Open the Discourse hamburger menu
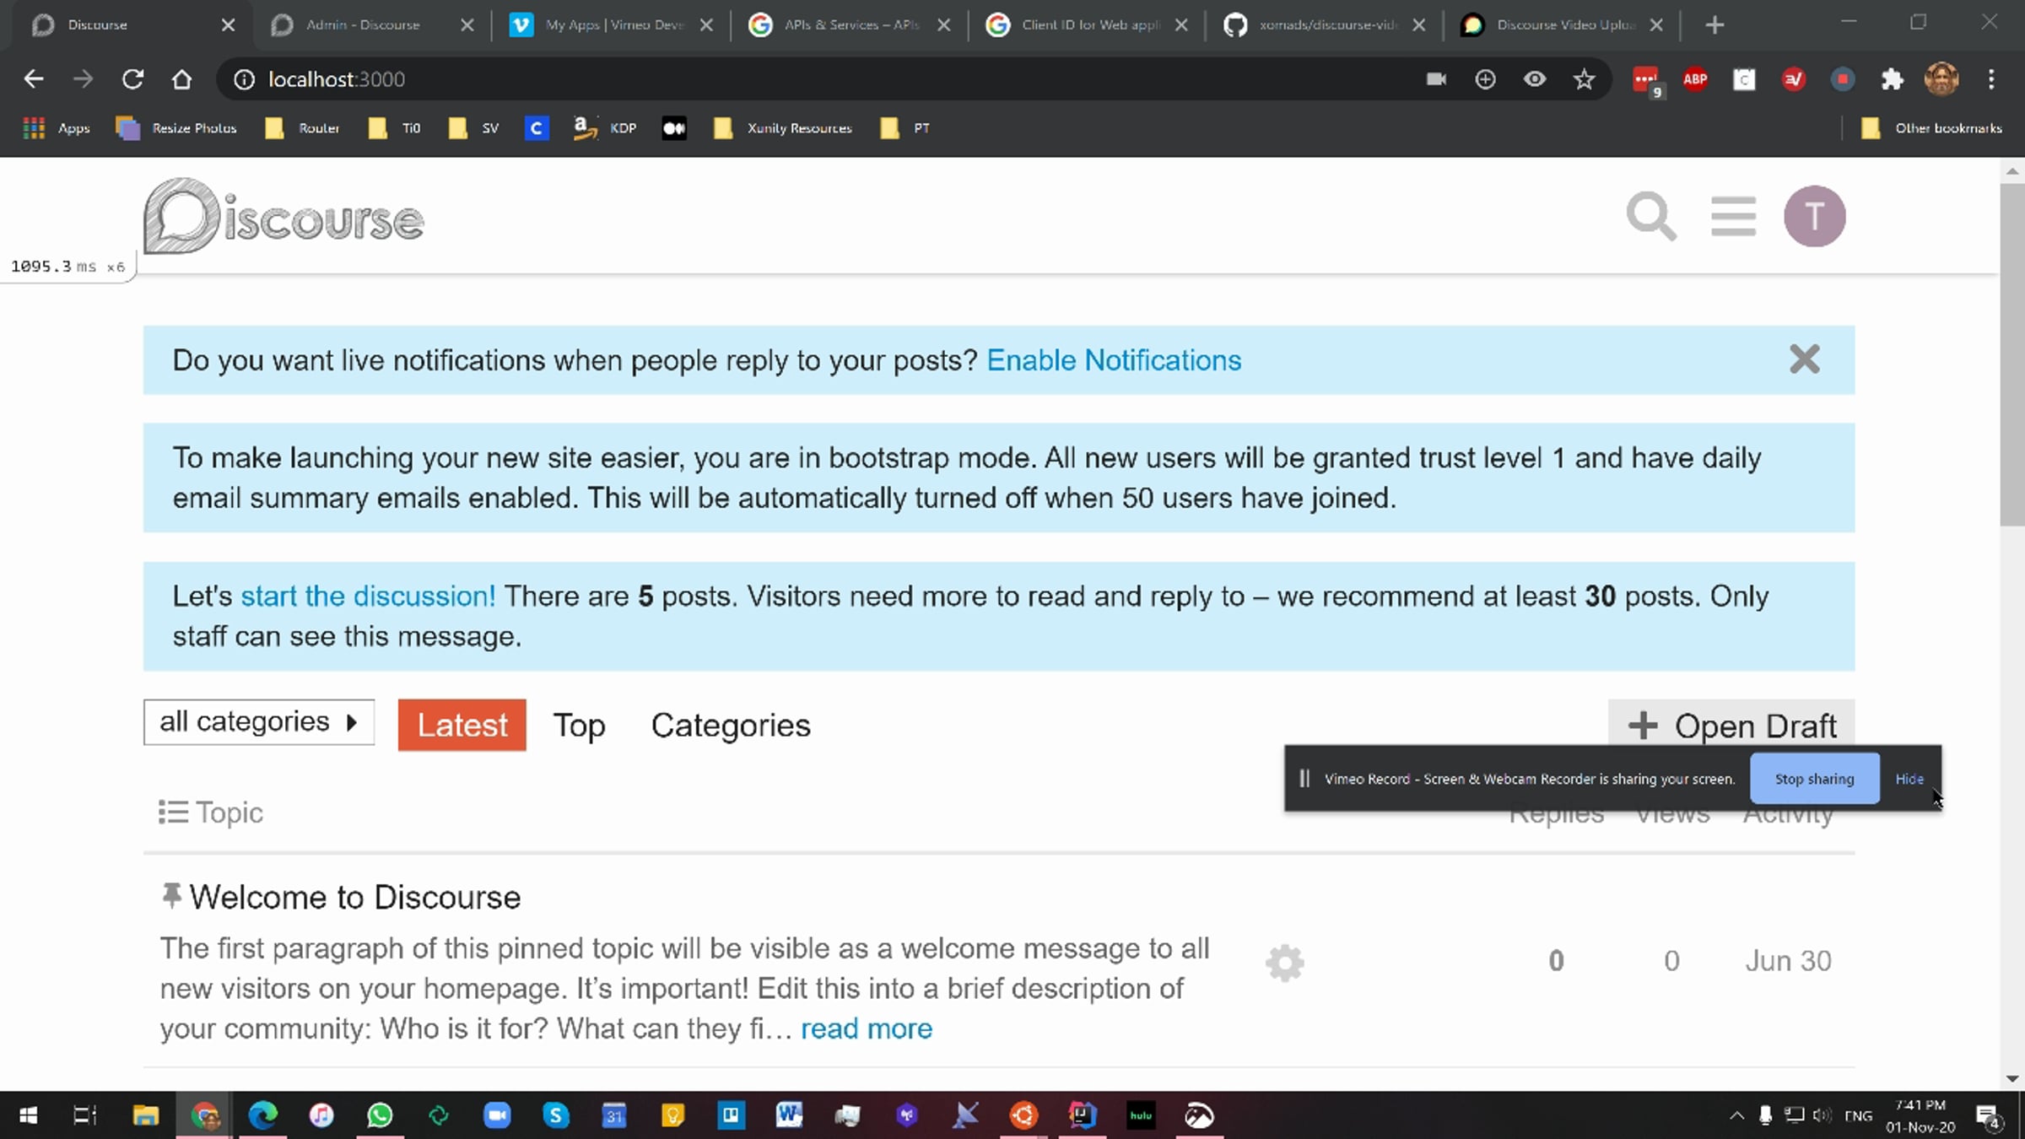This screenshot has height=1139, width=2025. pyautogui.click(x=1733, y=217)
